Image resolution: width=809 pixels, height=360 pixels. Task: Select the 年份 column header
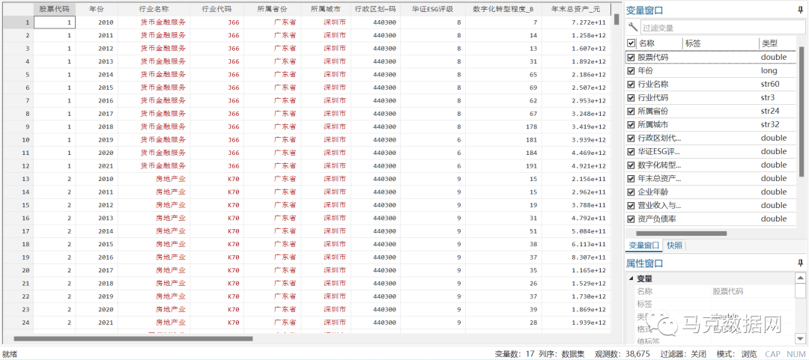click(x=97, y=9)
